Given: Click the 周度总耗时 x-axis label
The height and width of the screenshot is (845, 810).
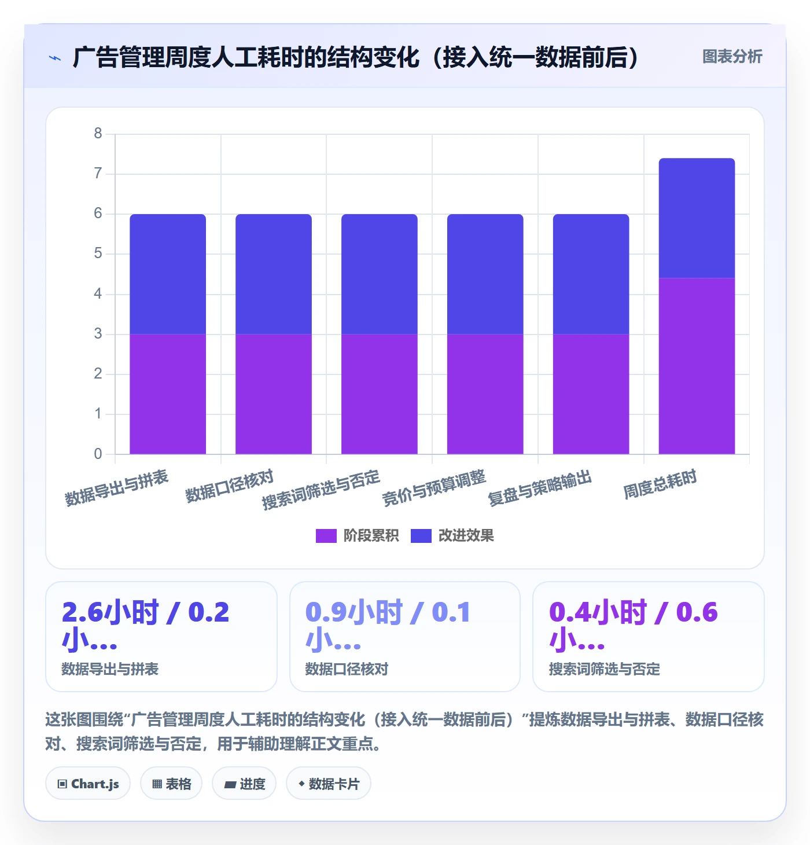Looking at the screenshot, I should click(x=660, y=485).
